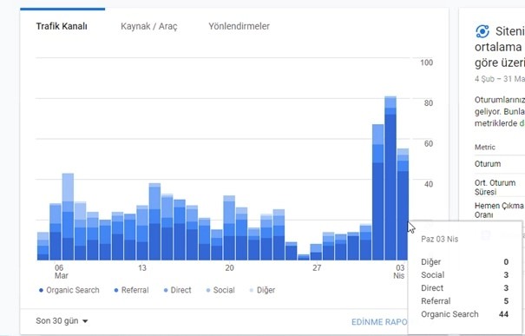Select the Trafik Kanalı tab
Viewport: 525px width, 336px height.
[62, 26]
